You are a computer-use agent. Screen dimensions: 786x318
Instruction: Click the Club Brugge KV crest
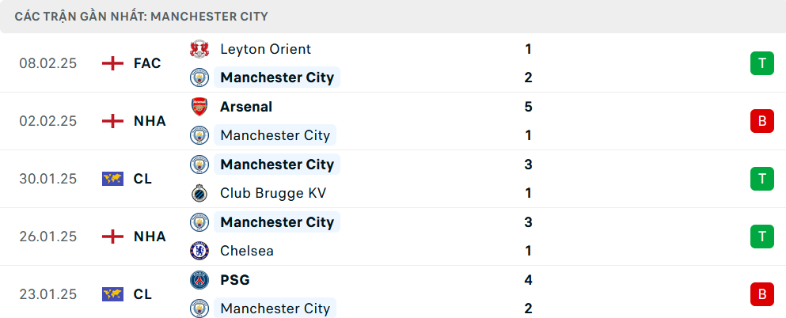(x=199, y=193)
